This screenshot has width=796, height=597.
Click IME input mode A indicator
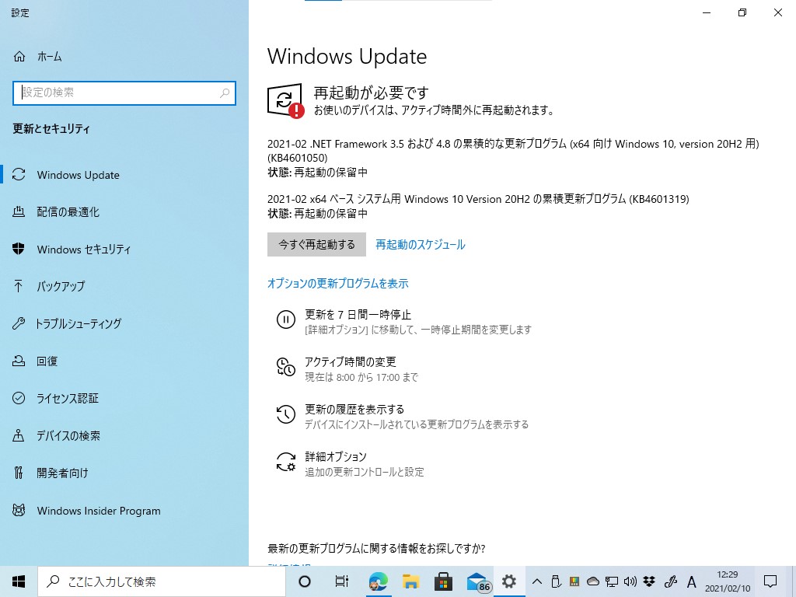click(x=691, y=581)
